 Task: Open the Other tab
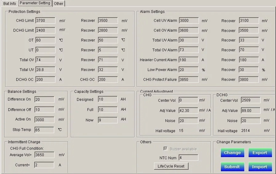59,3
